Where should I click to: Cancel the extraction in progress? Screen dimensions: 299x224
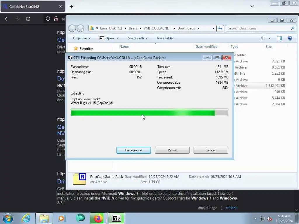tap(211, 150)
